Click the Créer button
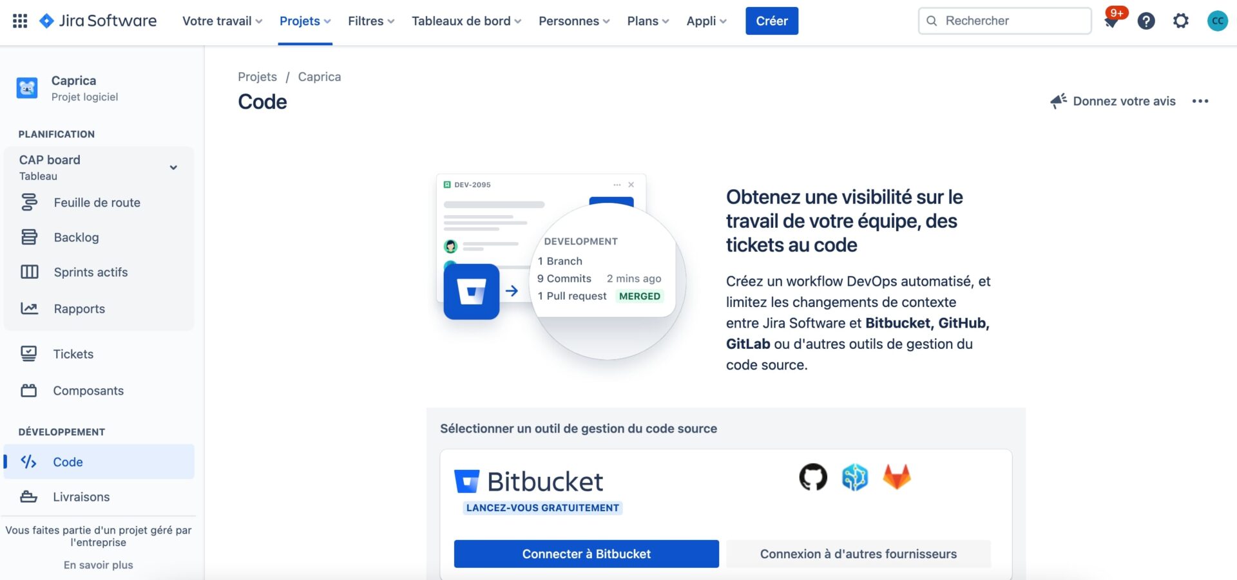This screenshot has width=1237, height=580. (x=772, y=21)
